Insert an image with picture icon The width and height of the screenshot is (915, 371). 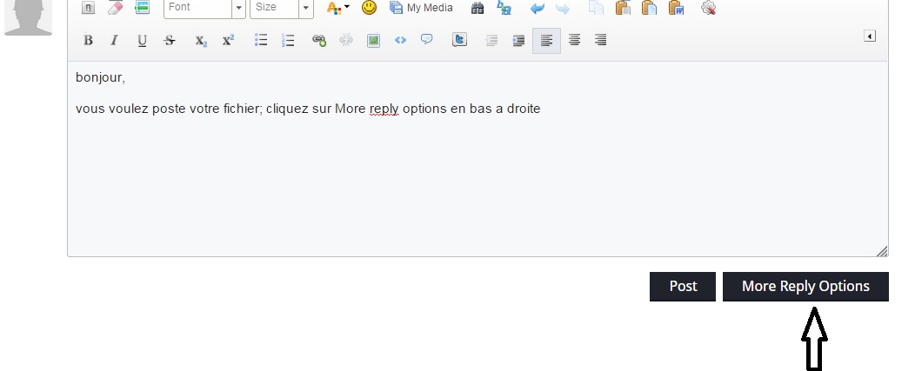pyautogui.click(x=373, y=40)
